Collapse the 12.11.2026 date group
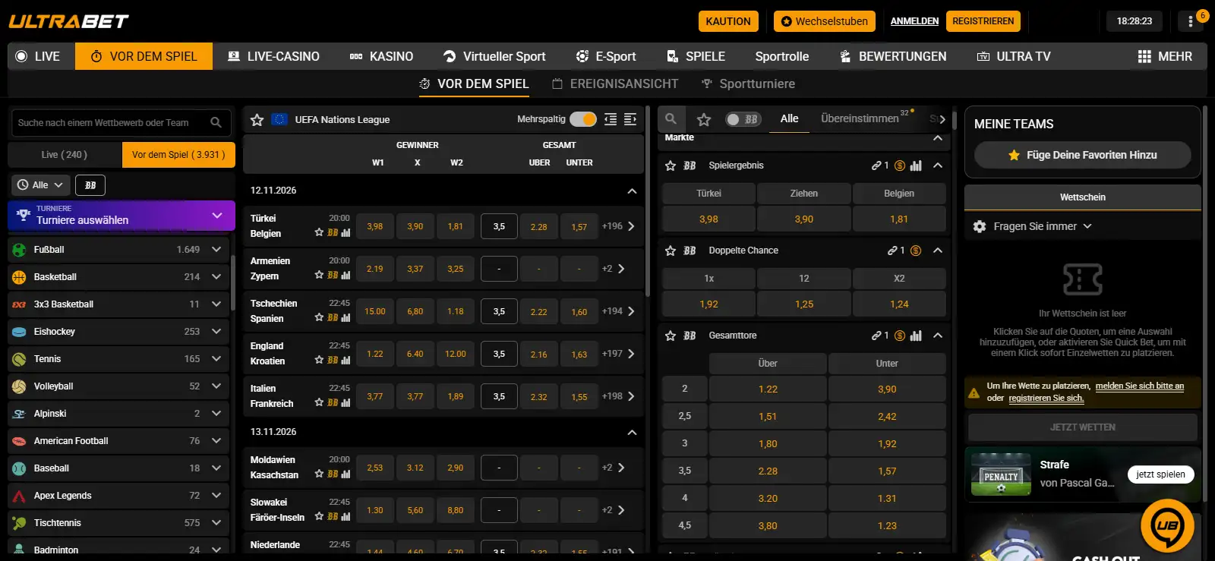The width and height of the screenshot is (1215, 561). pos(632,191)
